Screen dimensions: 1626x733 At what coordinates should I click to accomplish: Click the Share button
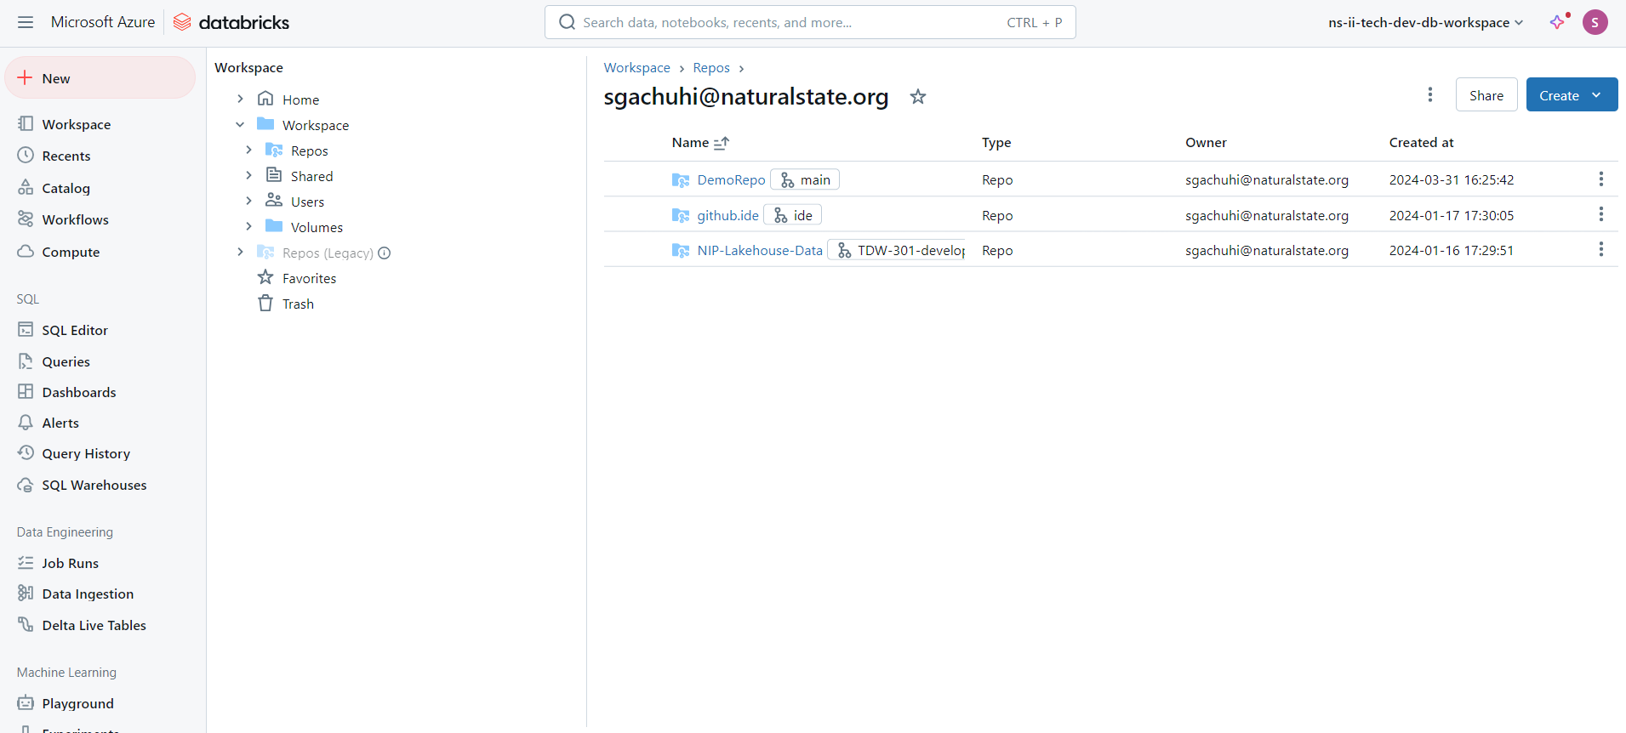pyautogui.click(x=1486, y=95)
